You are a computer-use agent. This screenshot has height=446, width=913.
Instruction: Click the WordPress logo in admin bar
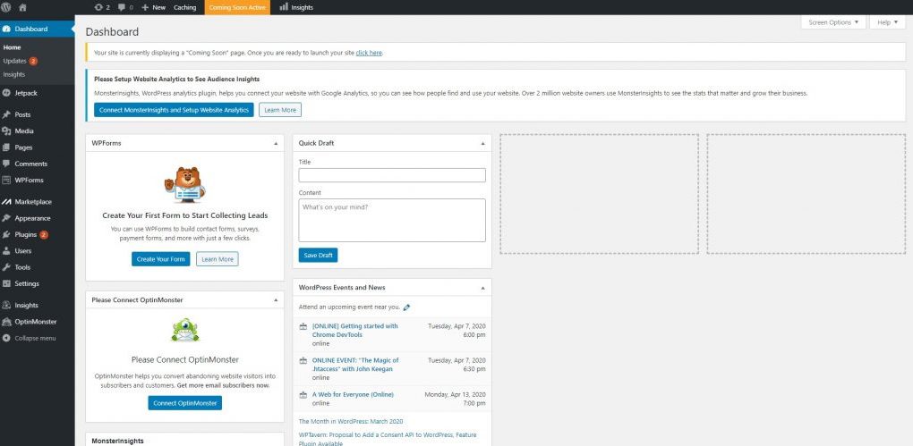[x=6, y=7]
